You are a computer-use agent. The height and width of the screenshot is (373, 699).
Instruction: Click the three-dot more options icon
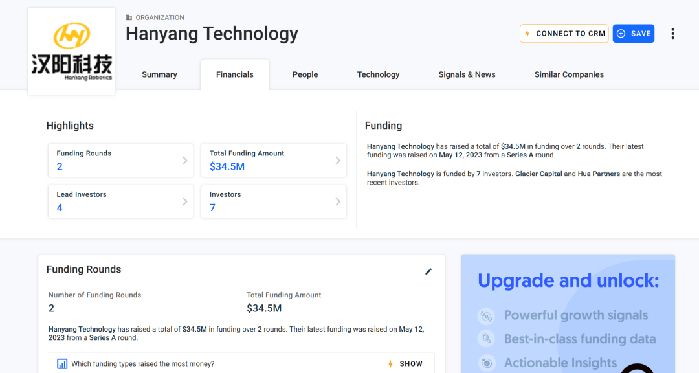[x=672, y=34]
